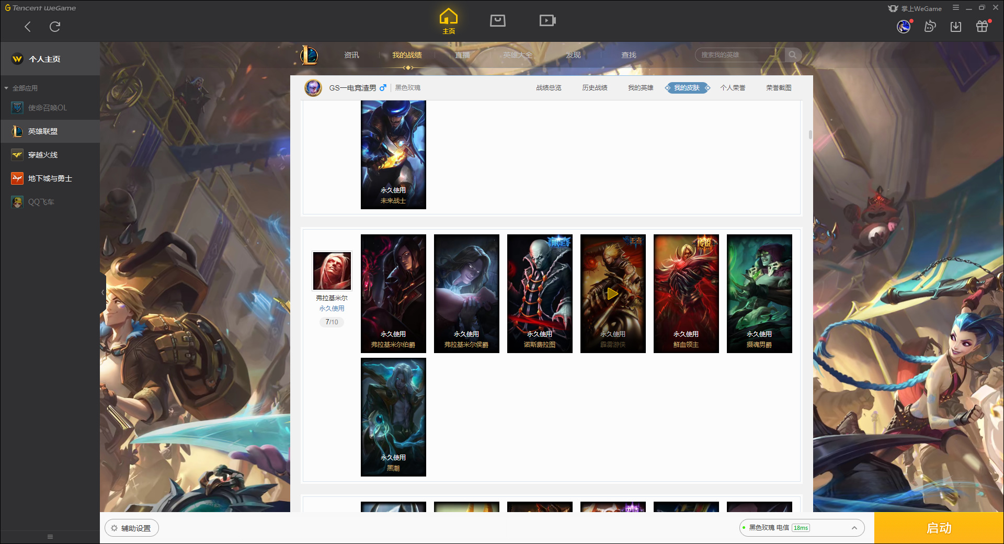Click the 18ms latency indicator
The width and height of the screenshot is (1004, 544).
click(x=801, y=528)
